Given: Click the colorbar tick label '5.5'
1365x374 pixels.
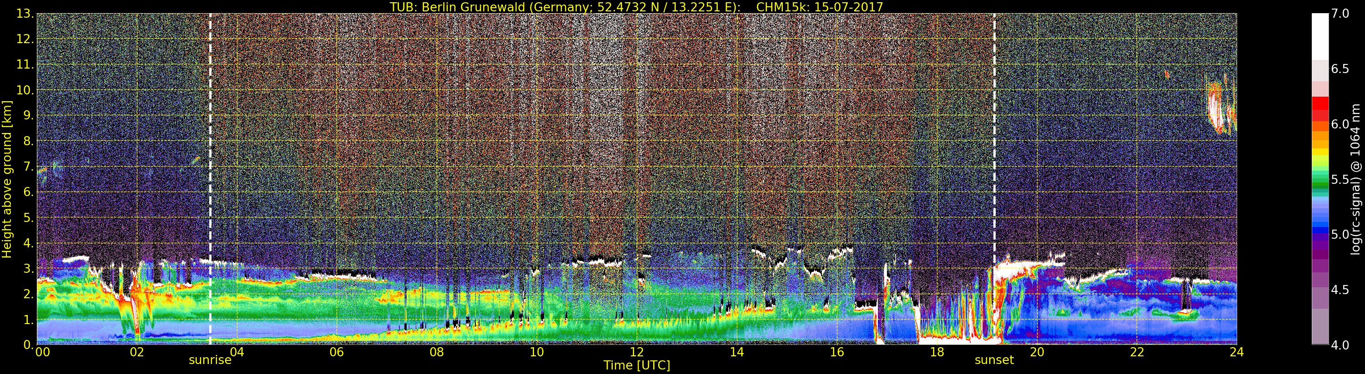Looking at the screenshot, I should click(x=1340, y=180).
